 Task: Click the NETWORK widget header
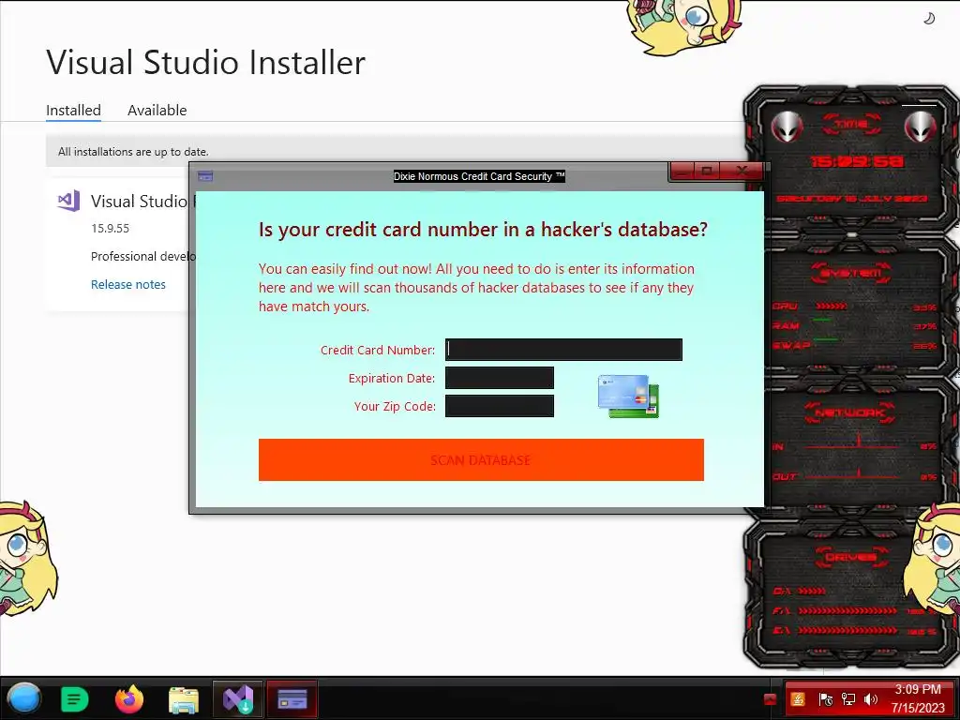(850, 412)
